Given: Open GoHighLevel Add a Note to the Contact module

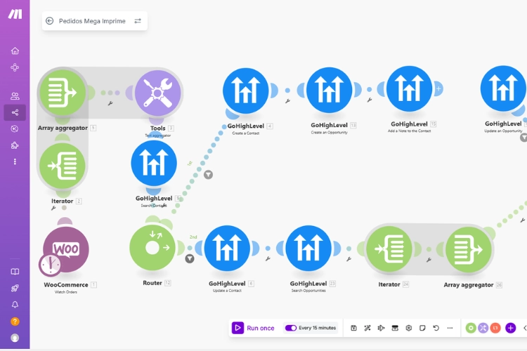Looking at the screenshot, I should click(x=410, y=88).
